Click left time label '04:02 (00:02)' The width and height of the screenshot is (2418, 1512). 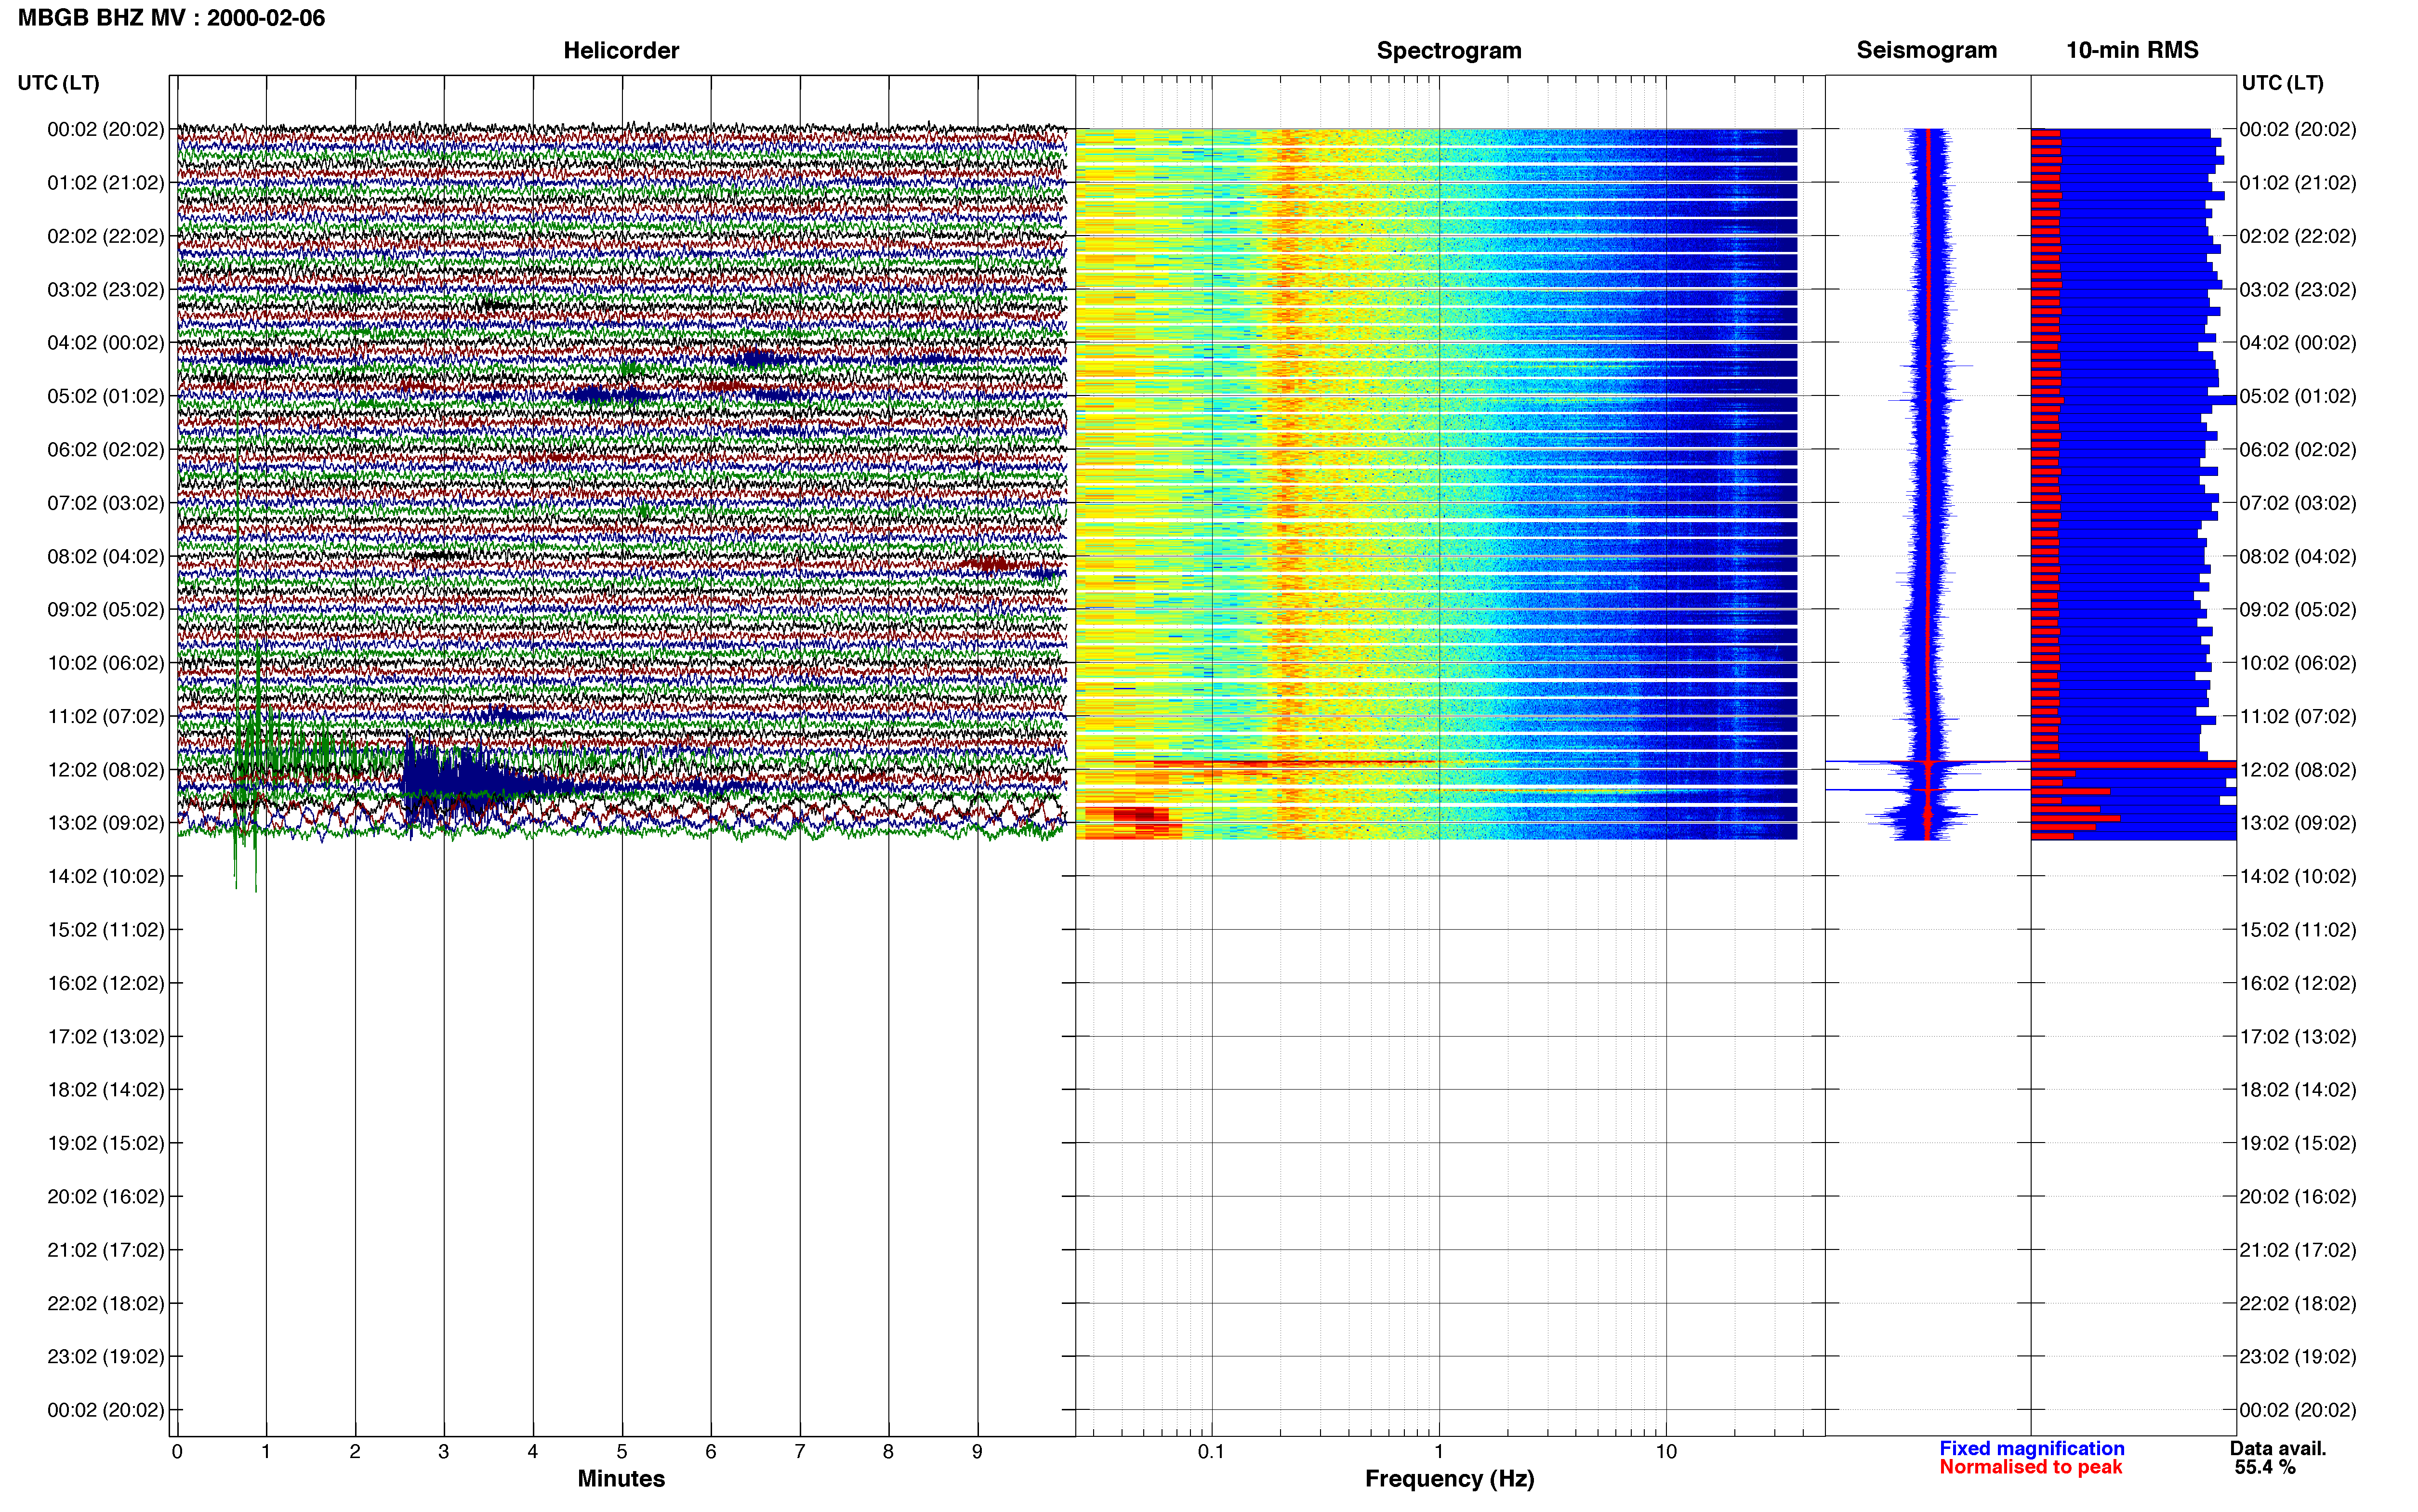point(105,343)
